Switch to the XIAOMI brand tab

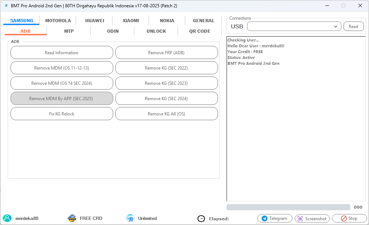coord(130,20)
